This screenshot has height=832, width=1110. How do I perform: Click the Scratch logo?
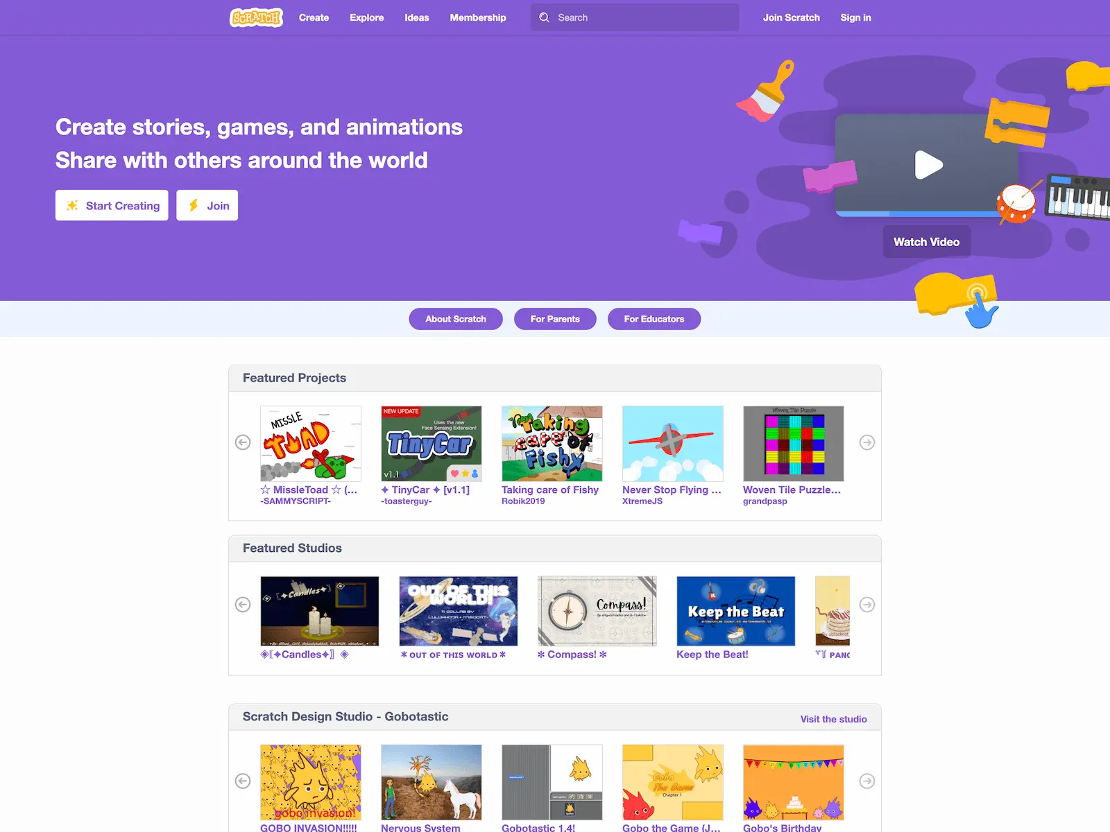click(x=256, y=17)
